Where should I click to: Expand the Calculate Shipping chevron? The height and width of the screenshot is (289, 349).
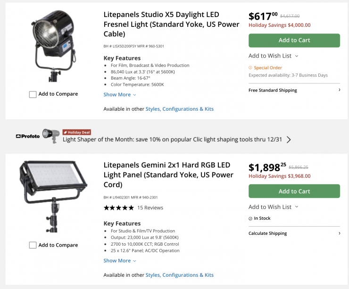339,233
